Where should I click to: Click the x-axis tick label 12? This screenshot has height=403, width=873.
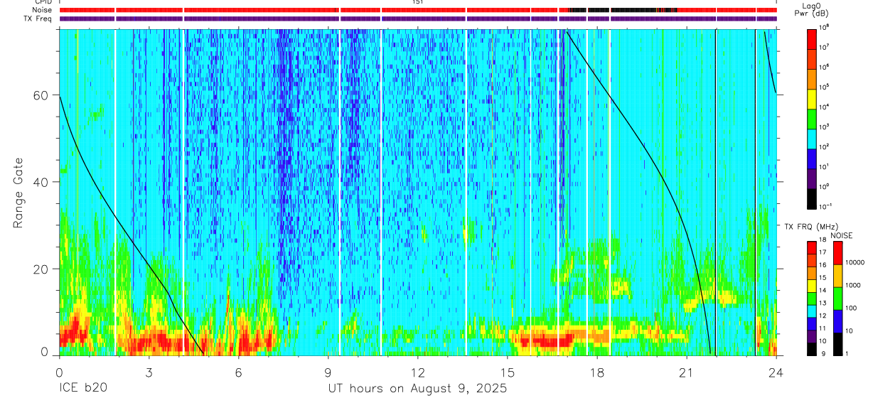tap(417, 372)
